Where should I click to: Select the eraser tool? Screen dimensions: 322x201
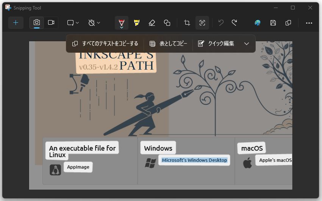152,23
